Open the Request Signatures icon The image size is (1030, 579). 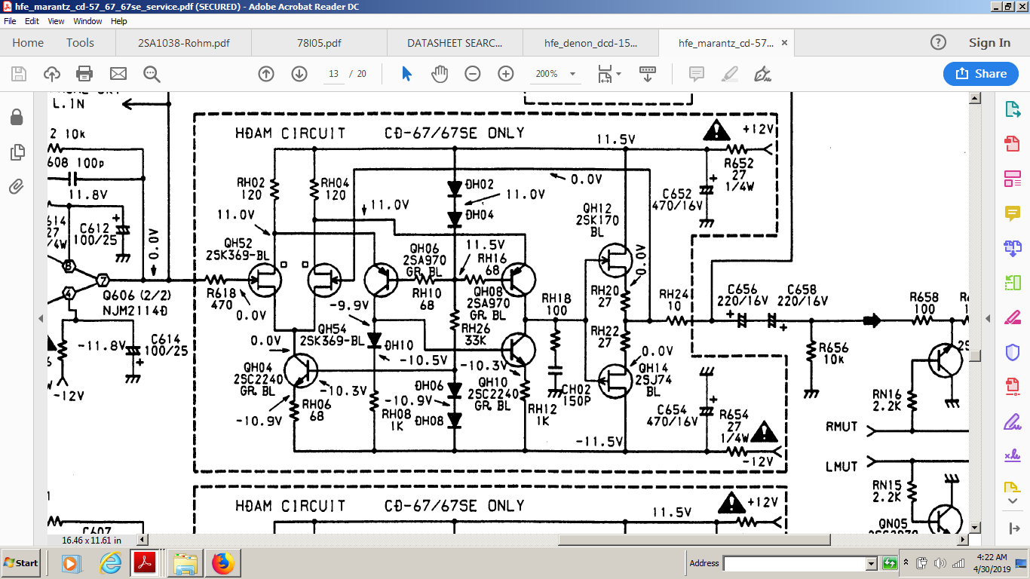(x=1012, y=456)
